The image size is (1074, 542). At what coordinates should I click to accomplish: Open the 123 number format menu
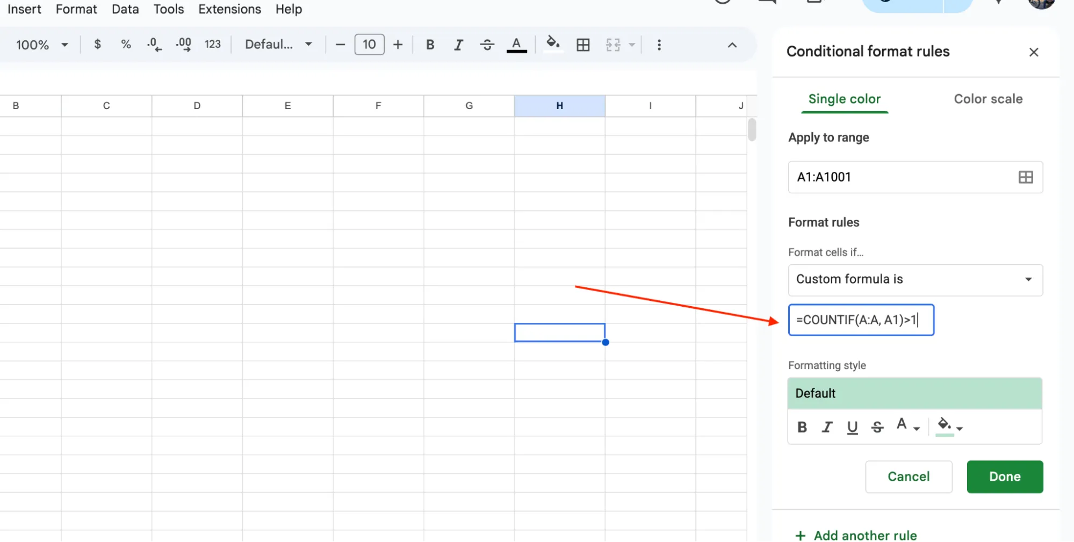coord(213,45)
